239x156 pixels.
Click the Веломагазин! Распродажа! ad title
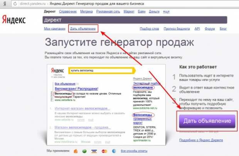(x=76, y=88)
